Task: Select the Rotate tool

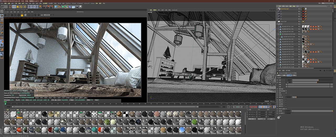Action: (21, 7)
